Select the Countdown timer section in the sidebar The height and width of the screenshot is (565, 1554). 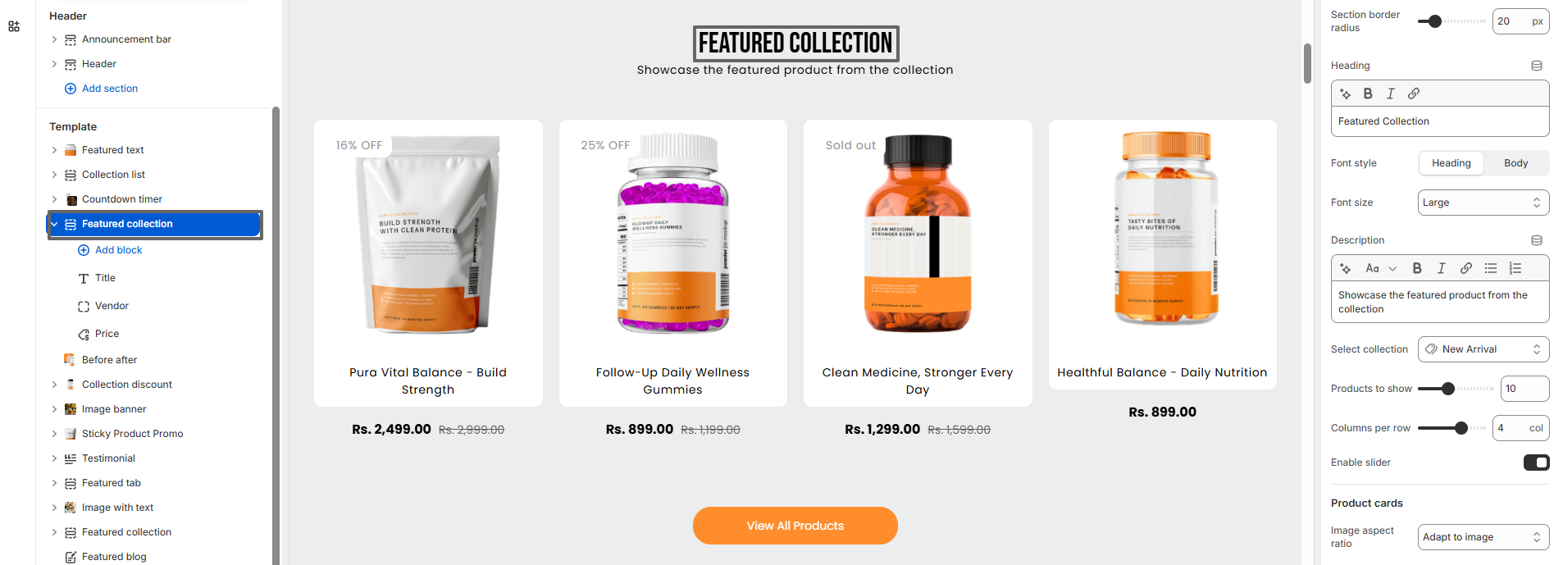pyautogui.click(x=123, y=198)
